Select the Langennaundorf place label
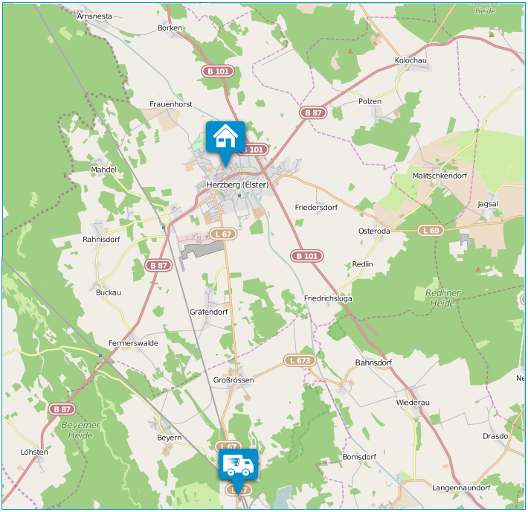 click(461, 487)
